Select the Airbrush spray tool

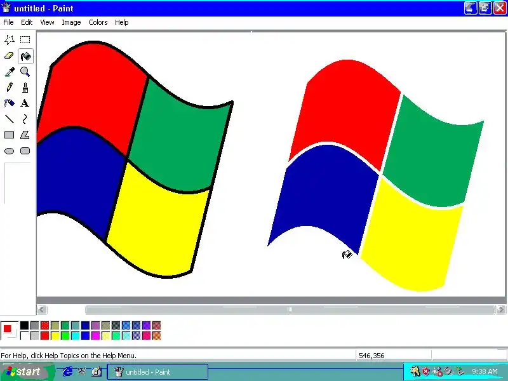click(10, 104)
